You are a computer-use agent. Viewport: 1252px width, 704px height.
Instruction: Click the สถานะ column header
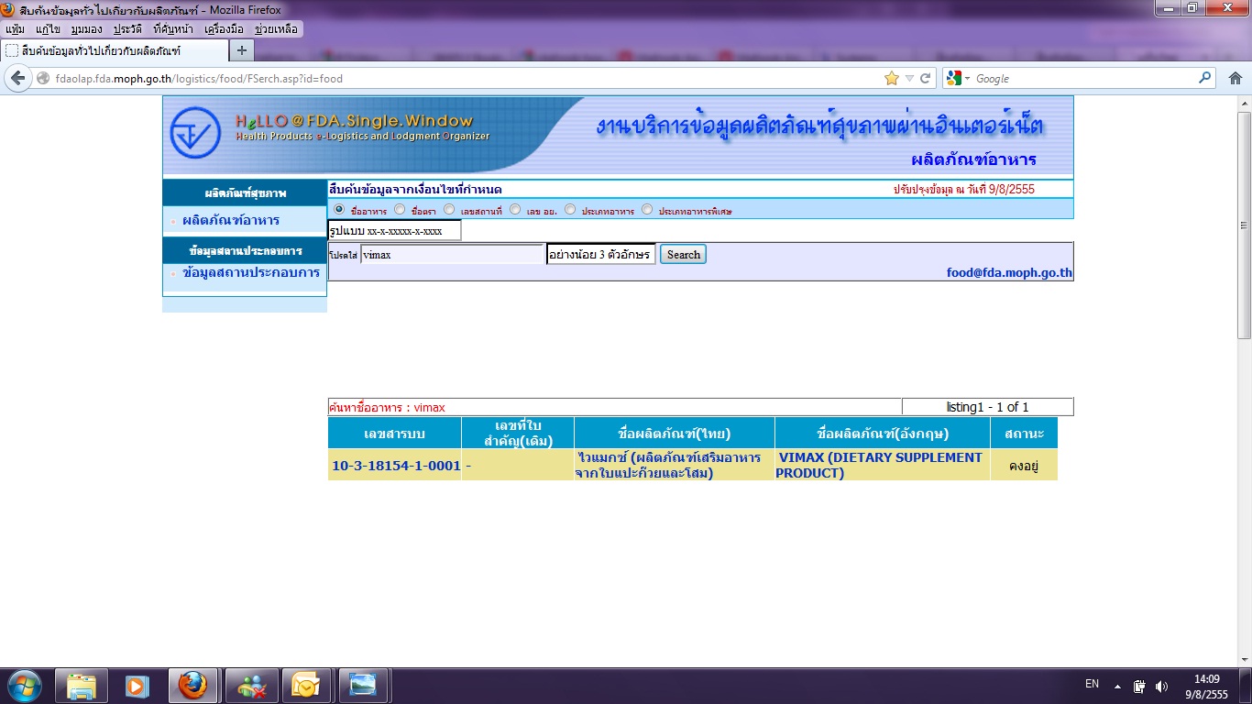1024,433
